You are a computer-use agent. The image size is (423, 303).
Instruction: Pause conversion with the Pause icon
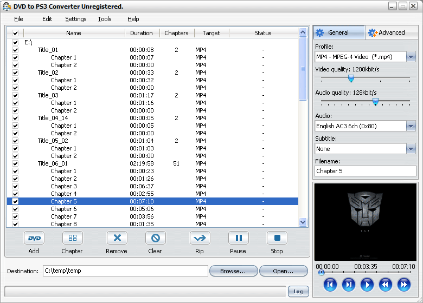(238, 238)
